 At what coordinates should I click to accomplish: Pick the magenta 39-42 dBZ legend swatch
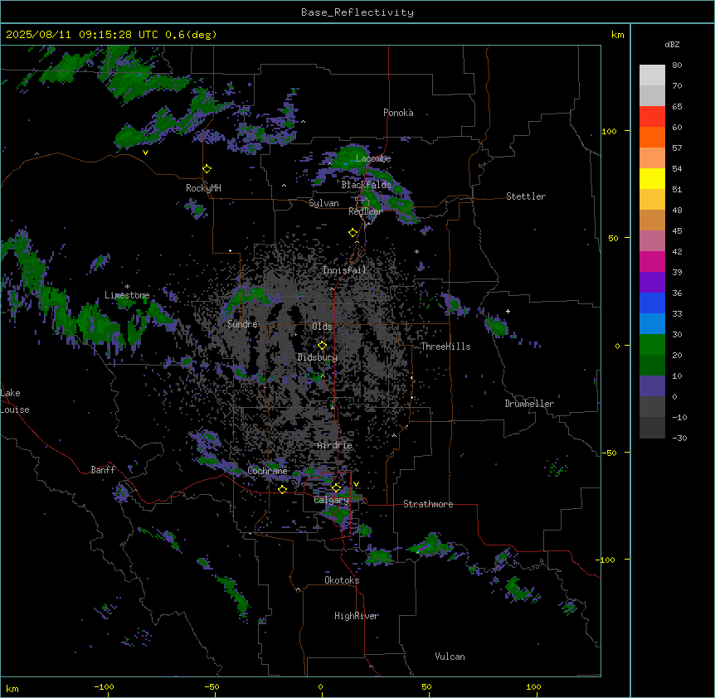coord(652,261)
